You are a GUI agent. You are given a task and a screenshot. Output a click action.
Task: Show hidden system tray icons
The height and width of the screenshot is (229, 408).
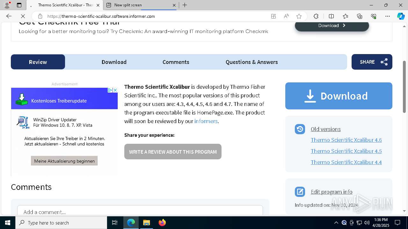coord(336,223)
